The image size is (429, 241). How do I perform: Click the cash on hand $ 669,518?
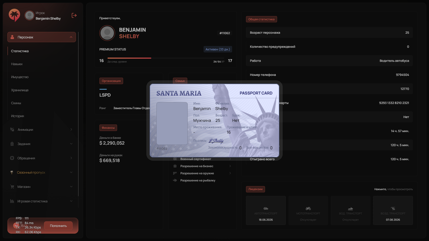[110, 160]
